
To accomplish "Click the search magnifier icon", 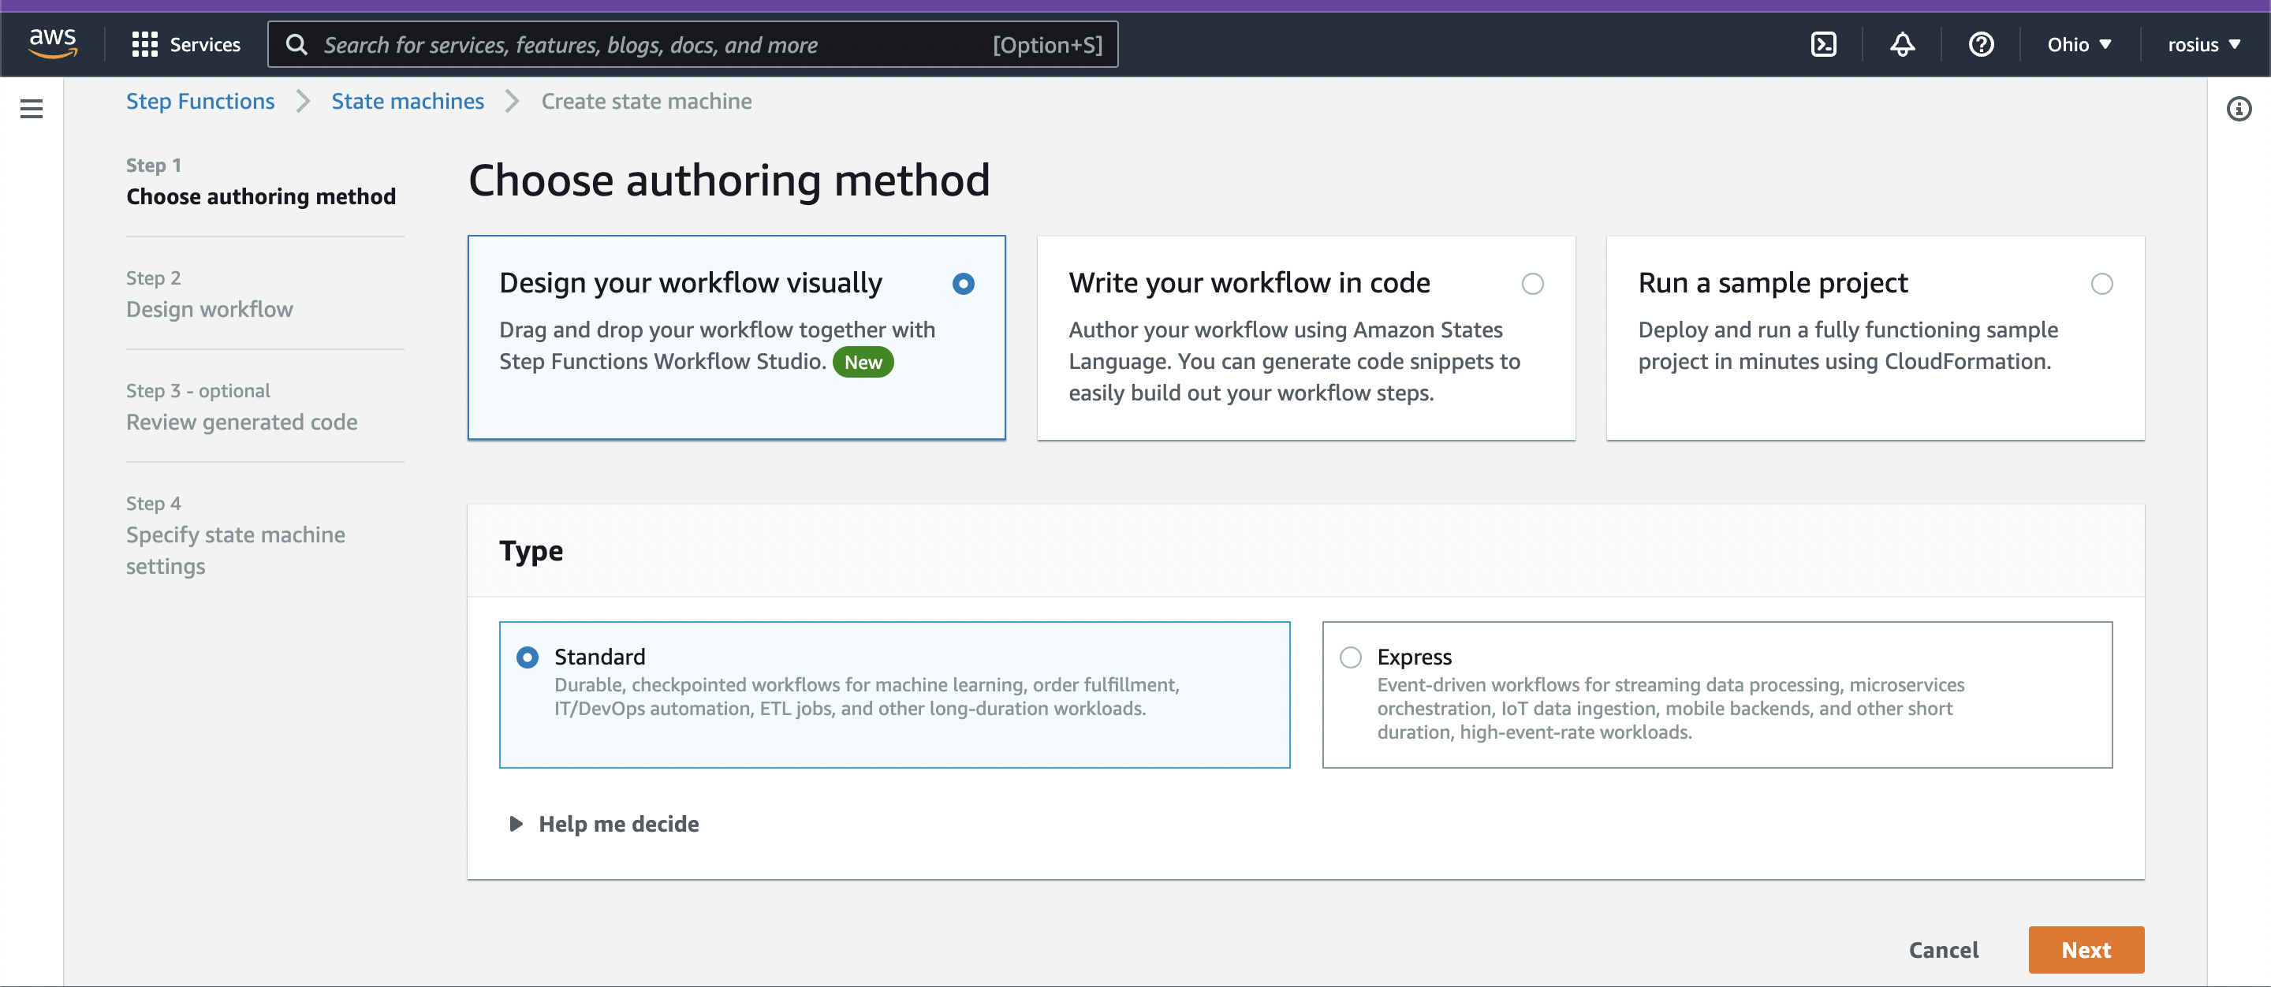I will coord(297,44).
